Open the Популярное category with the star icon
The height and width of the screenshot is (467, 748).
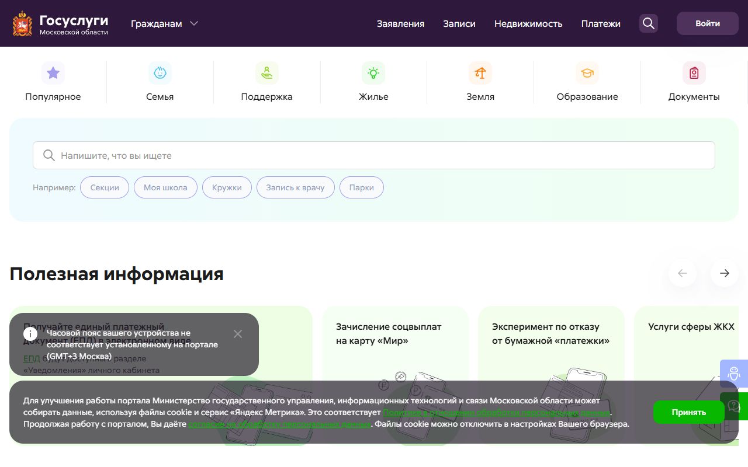click(x=53, y=73)
